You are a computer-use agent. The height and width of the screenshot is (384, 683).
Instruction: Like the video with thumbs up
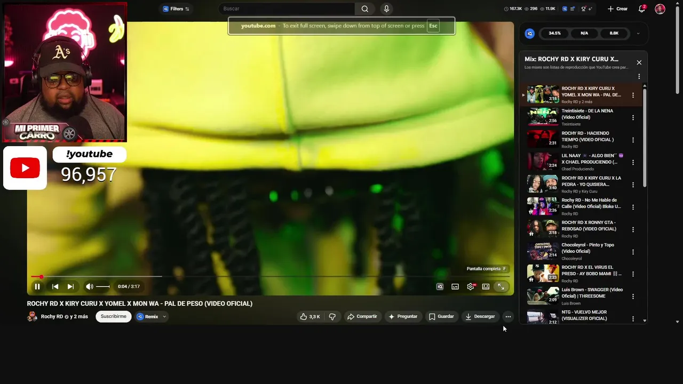(x=310, y=316)
